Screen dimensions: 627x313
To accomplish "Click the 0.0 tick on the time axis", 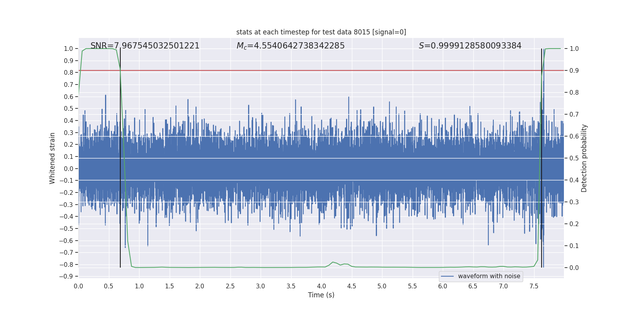I will click(x=78, y=286).
